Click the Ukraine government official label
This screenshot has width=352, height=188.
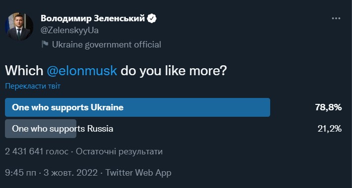[x=107, y=45]
